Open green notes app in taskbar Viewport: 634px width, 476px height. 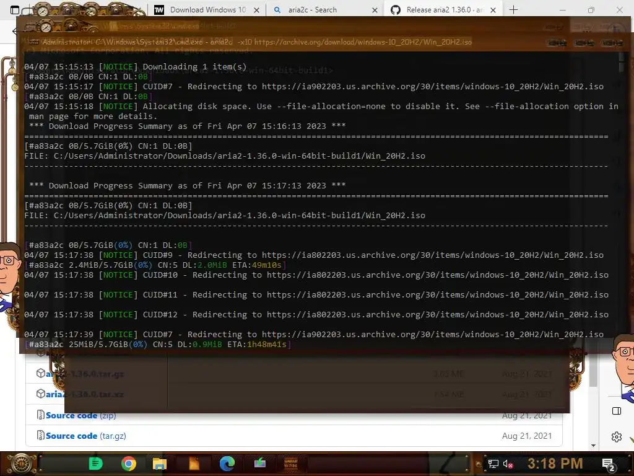[96, 464]
